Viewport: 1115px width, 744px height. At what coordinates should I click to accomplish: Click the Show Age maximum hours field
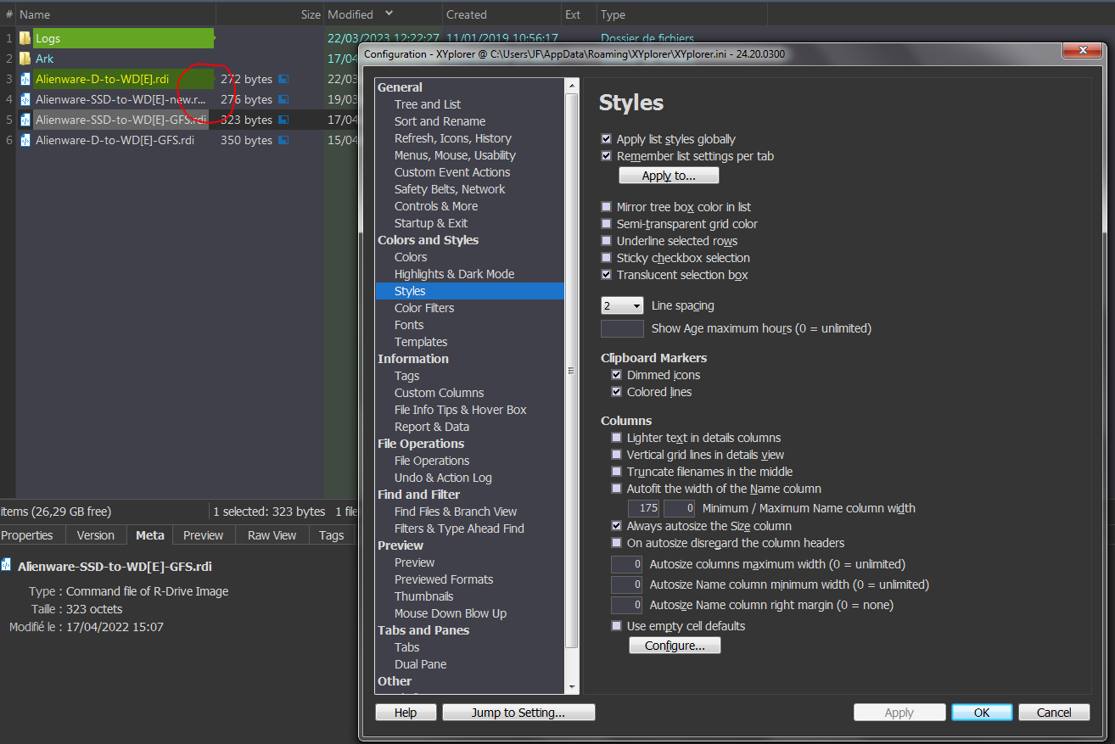click(x=622, y=328)
